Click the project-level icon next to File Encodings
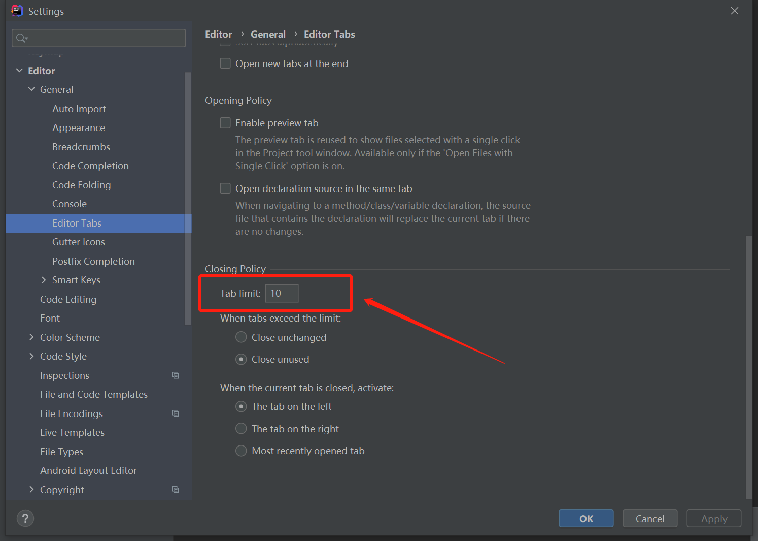The height and width of the screenshot is (541, 758). point(176,413)
